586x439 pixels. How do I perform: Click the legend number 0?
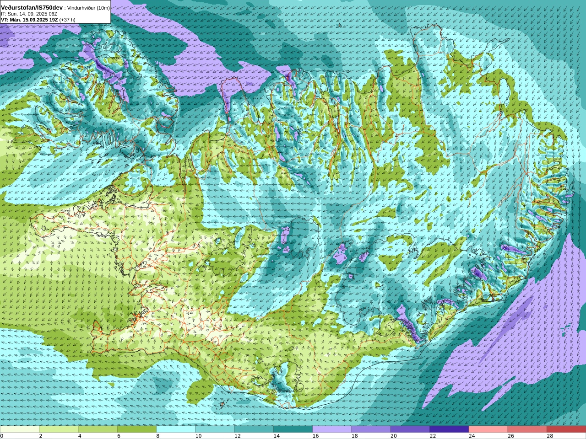click(x=2, y=436)
